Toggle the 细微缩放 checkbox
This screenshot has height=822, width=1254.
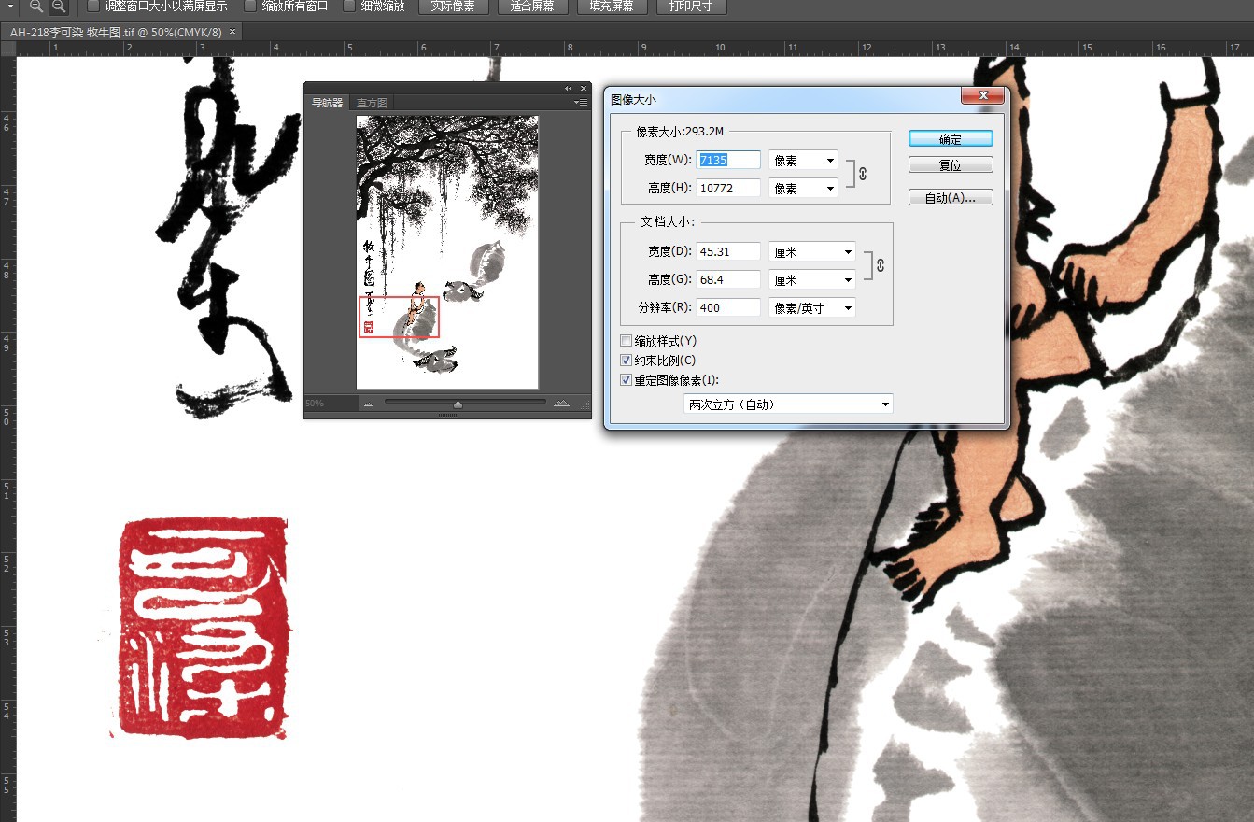pos(349,6)
